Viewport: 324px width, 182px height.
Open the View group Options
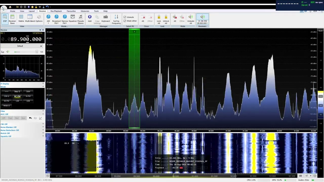coord(39,18)
